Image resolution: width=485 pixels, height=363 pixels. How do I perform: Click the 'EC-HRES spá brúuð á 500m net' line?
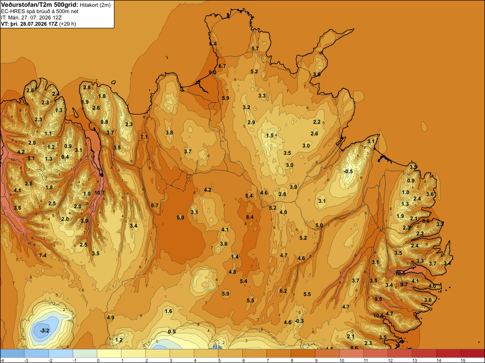[40, 11]
